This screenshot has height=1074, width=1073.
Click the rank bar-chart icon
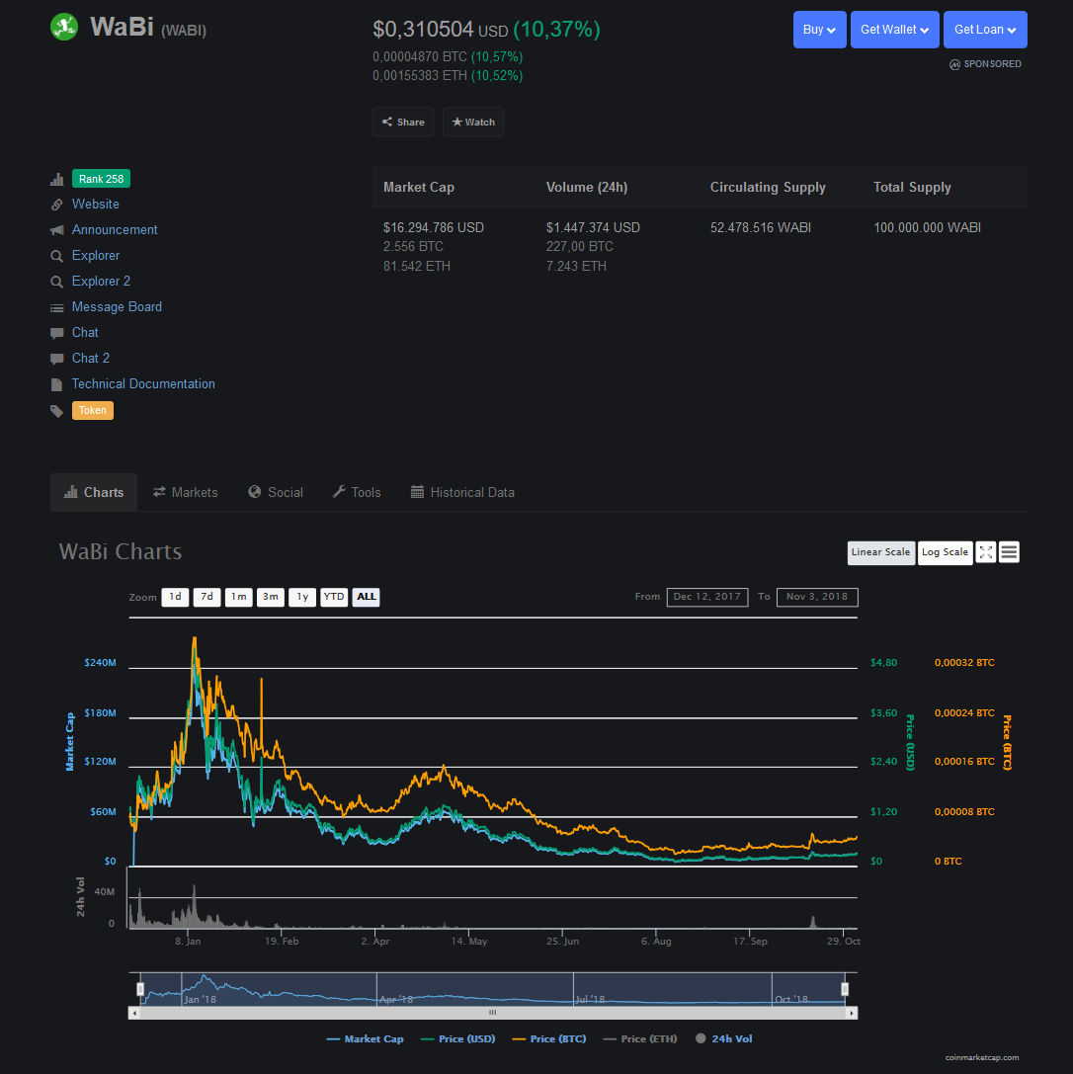57,180
